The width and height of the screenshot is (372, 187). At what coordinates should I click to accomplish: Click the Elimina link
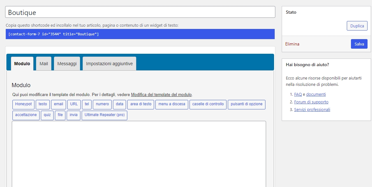(x=292, y=44)
